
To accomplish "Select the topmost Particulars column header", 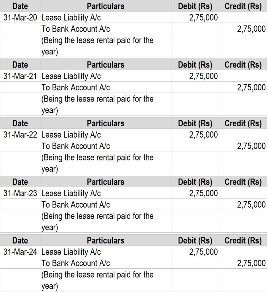I will point(106,6).
